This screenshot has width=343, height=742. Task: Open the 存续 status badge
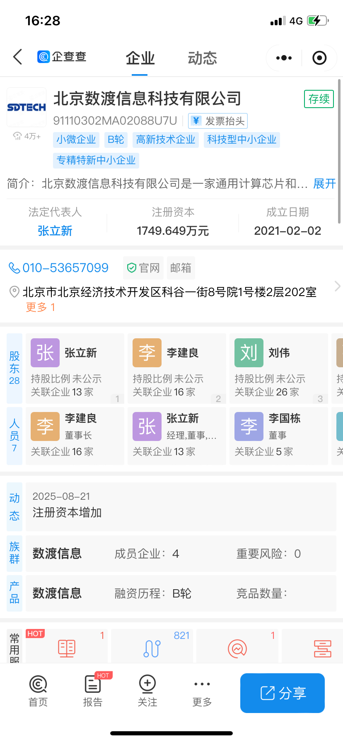coord(319,99)
